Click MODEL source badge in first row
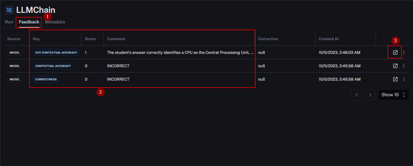 coord(15,52)
